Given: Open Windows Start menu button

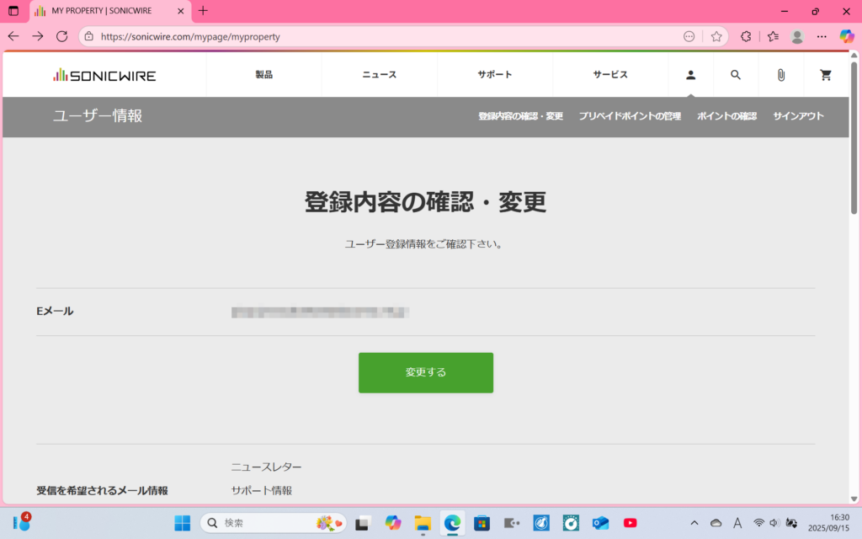Looking at the screenshot, I should [x=183, y=523].
